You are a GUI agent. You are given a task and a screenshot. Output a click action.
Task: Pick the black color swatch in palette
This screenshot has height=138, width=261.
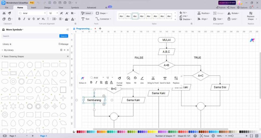240,132
